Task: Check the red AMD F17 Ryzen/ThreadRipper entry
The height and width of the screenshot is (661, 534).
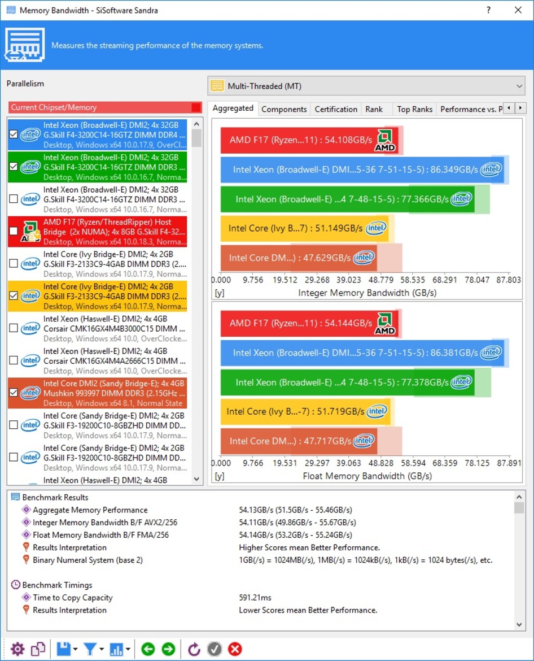Action: [14, 232]
